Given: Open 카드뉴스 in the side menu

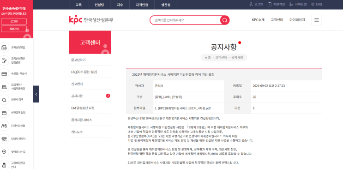Looking at the screenshot, I should point(90,132).
